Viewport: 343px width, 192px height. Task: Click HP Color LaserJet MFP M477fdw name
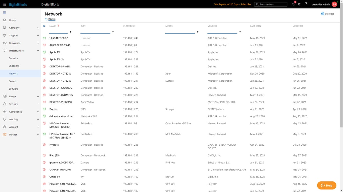pos(62,136)
